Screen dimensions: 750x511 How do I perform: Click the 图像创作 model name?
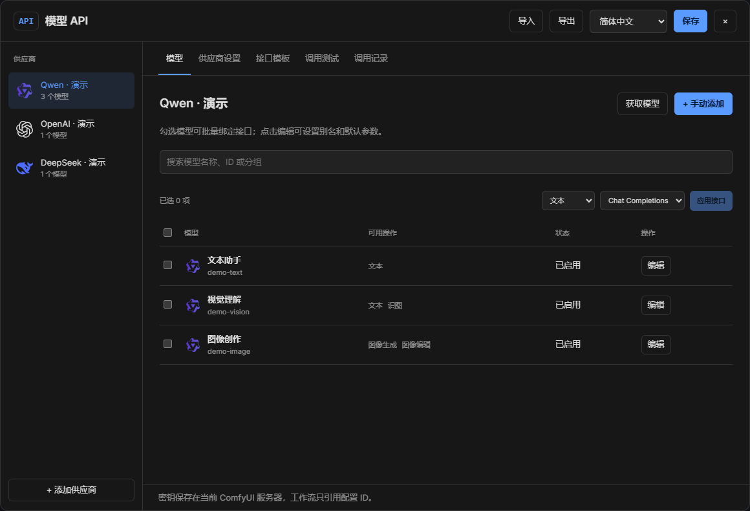pos(224,339)
